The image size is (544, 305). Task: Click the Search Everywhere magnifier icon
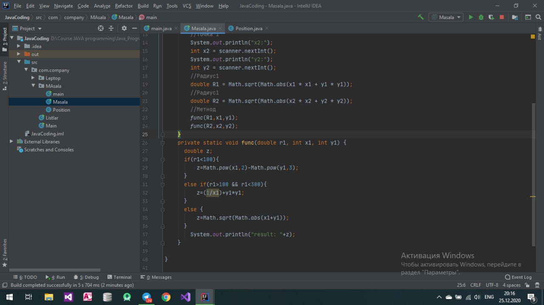538,17
